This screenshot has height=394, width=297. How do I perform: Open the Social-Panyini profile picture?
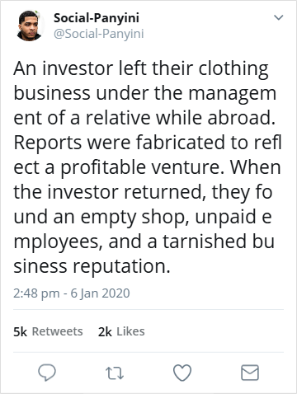coord(29,26)
